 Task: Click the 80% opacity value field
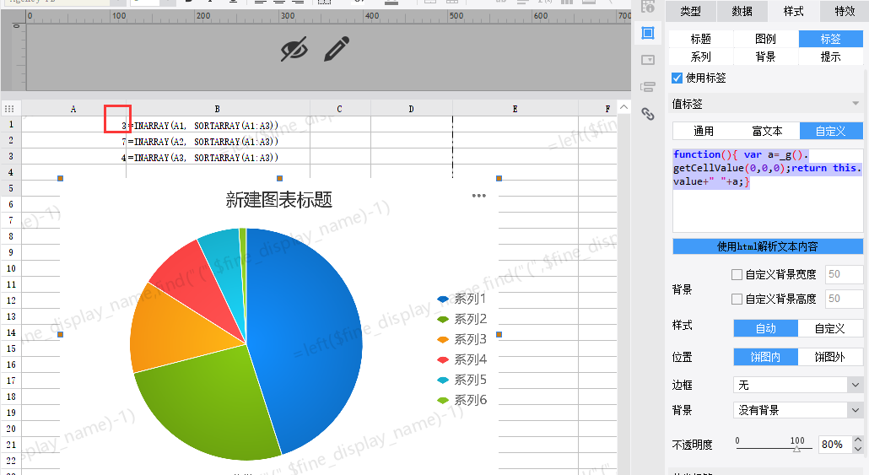[x=835, y=445]
